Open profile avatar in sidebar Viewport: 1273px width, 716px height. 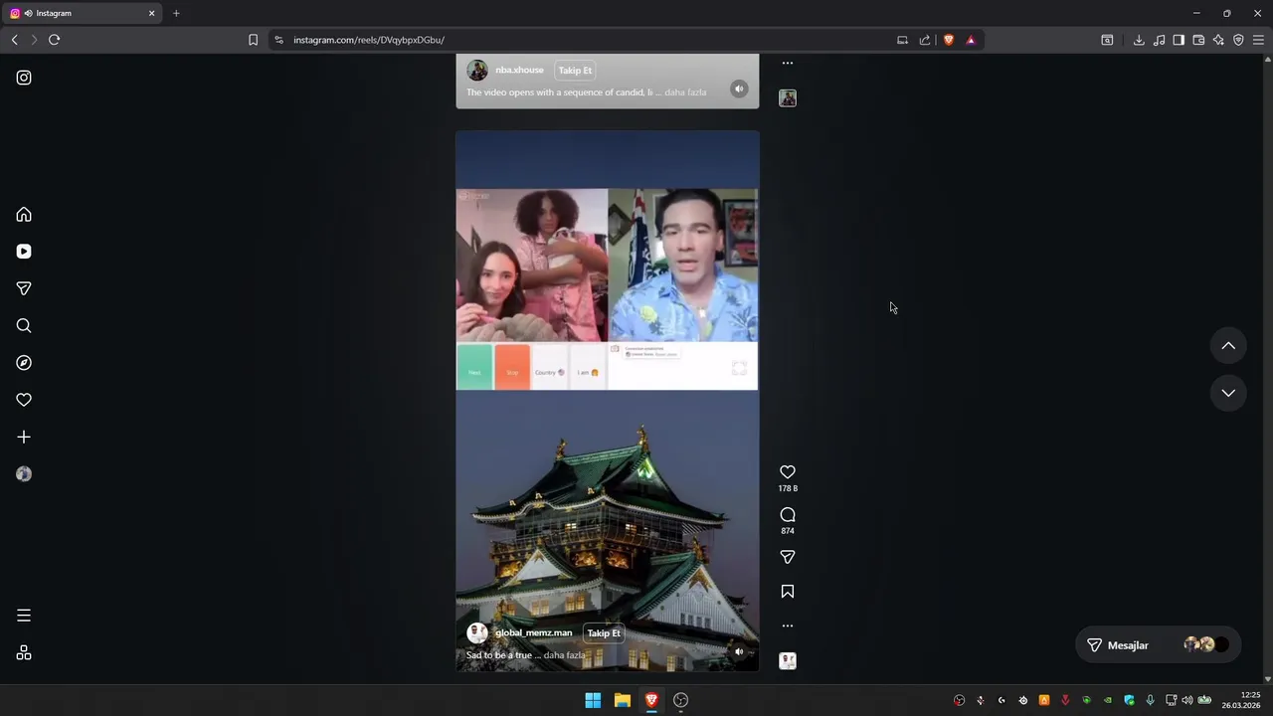point(24,474)
